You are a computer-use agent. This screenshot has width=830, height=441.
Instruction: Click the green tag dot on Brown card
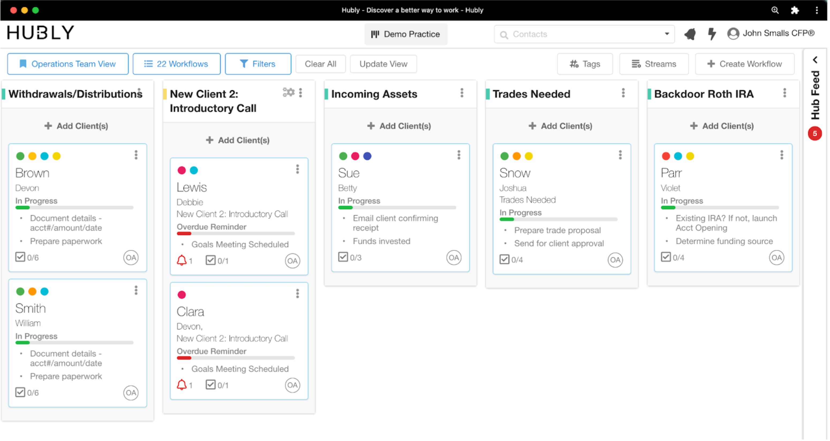click(20, 156)
